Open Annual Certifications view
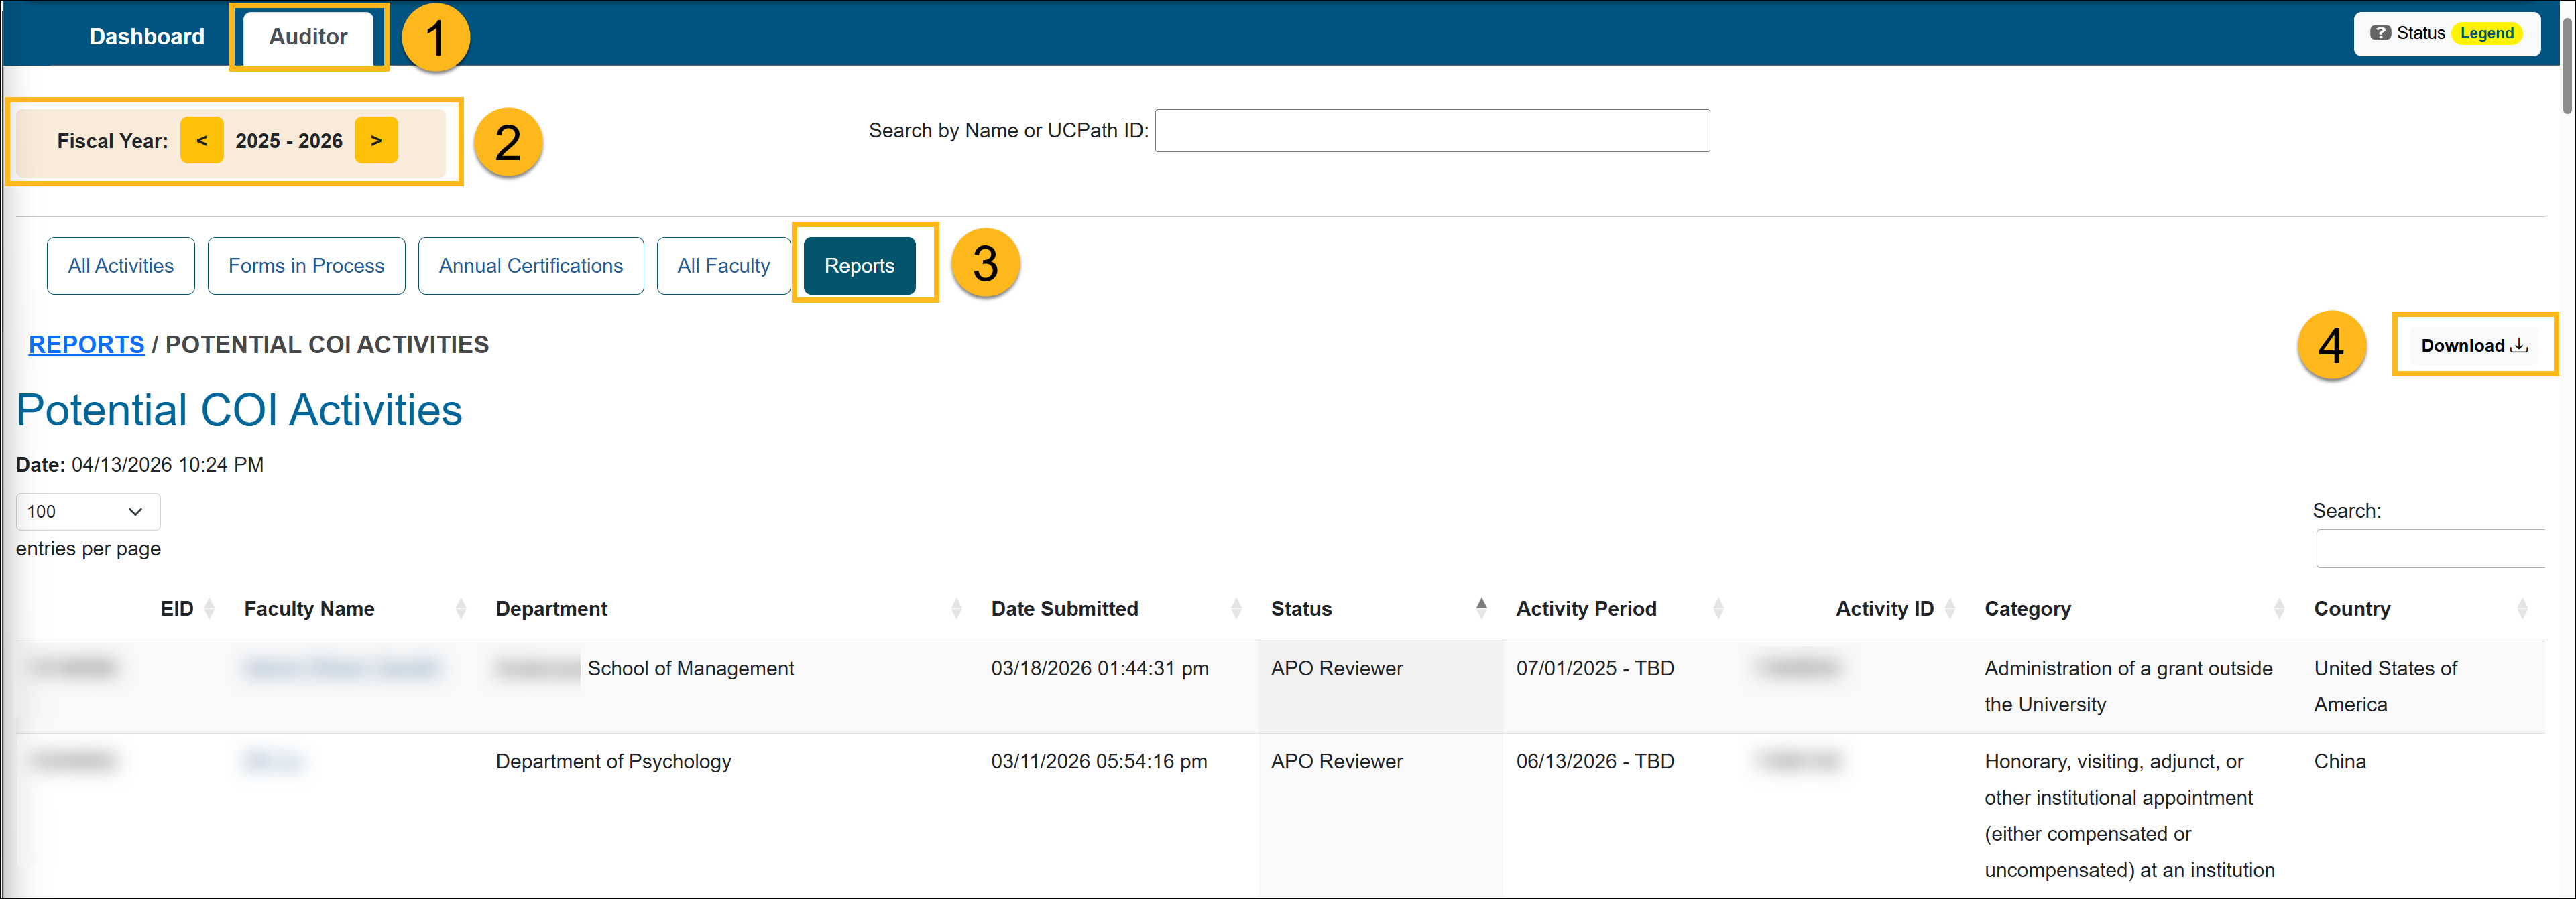The width and height of the screenshot is (2576, 899). (x=530, y=266)
